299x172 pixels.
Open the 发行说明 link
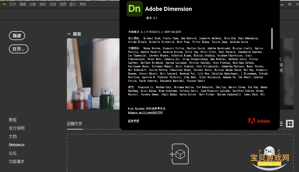coord(17,128)
